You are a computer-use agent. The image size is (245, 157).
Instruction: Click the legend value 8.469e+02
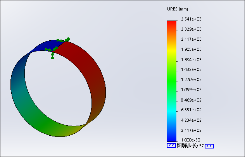pos(191,100)
